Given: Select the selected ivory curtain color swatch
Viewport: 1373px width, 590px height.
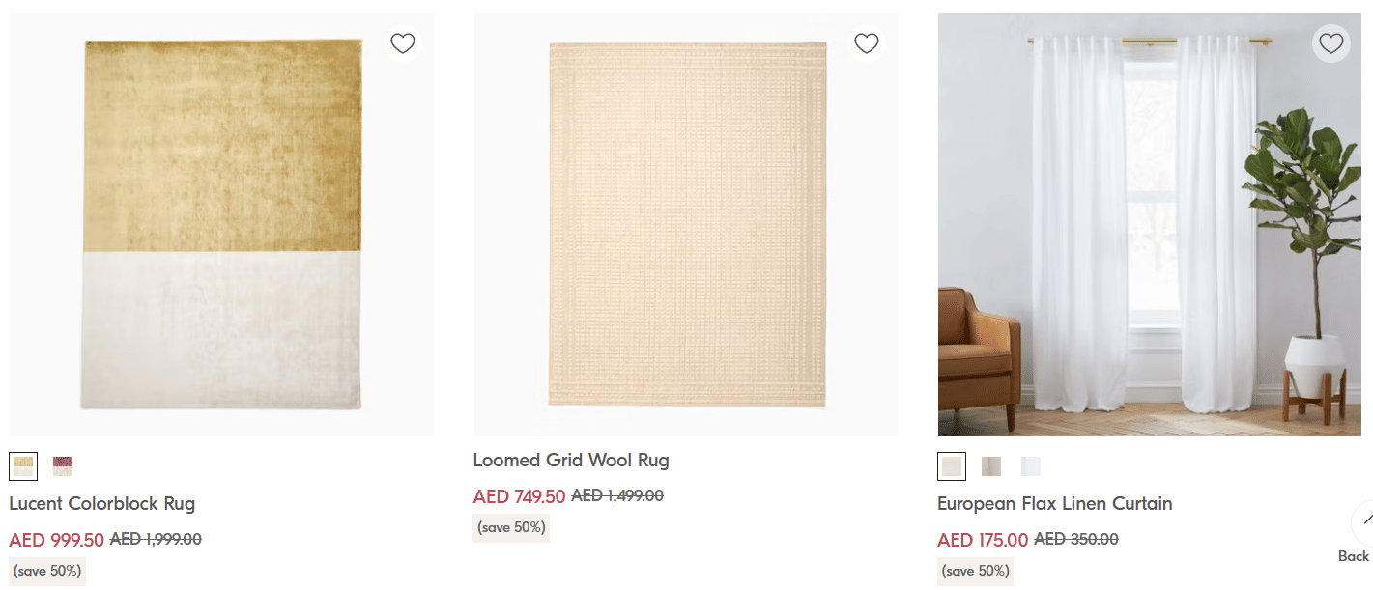Looking at the screenshot, I should click(x=952, y=466).
